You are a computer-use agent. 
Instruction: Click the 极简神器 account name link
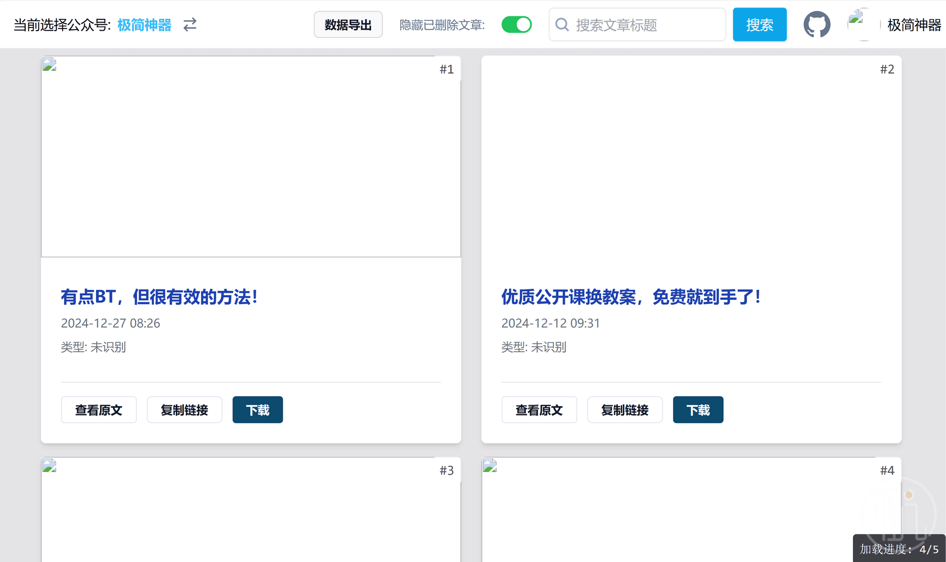tap(144, 25)
